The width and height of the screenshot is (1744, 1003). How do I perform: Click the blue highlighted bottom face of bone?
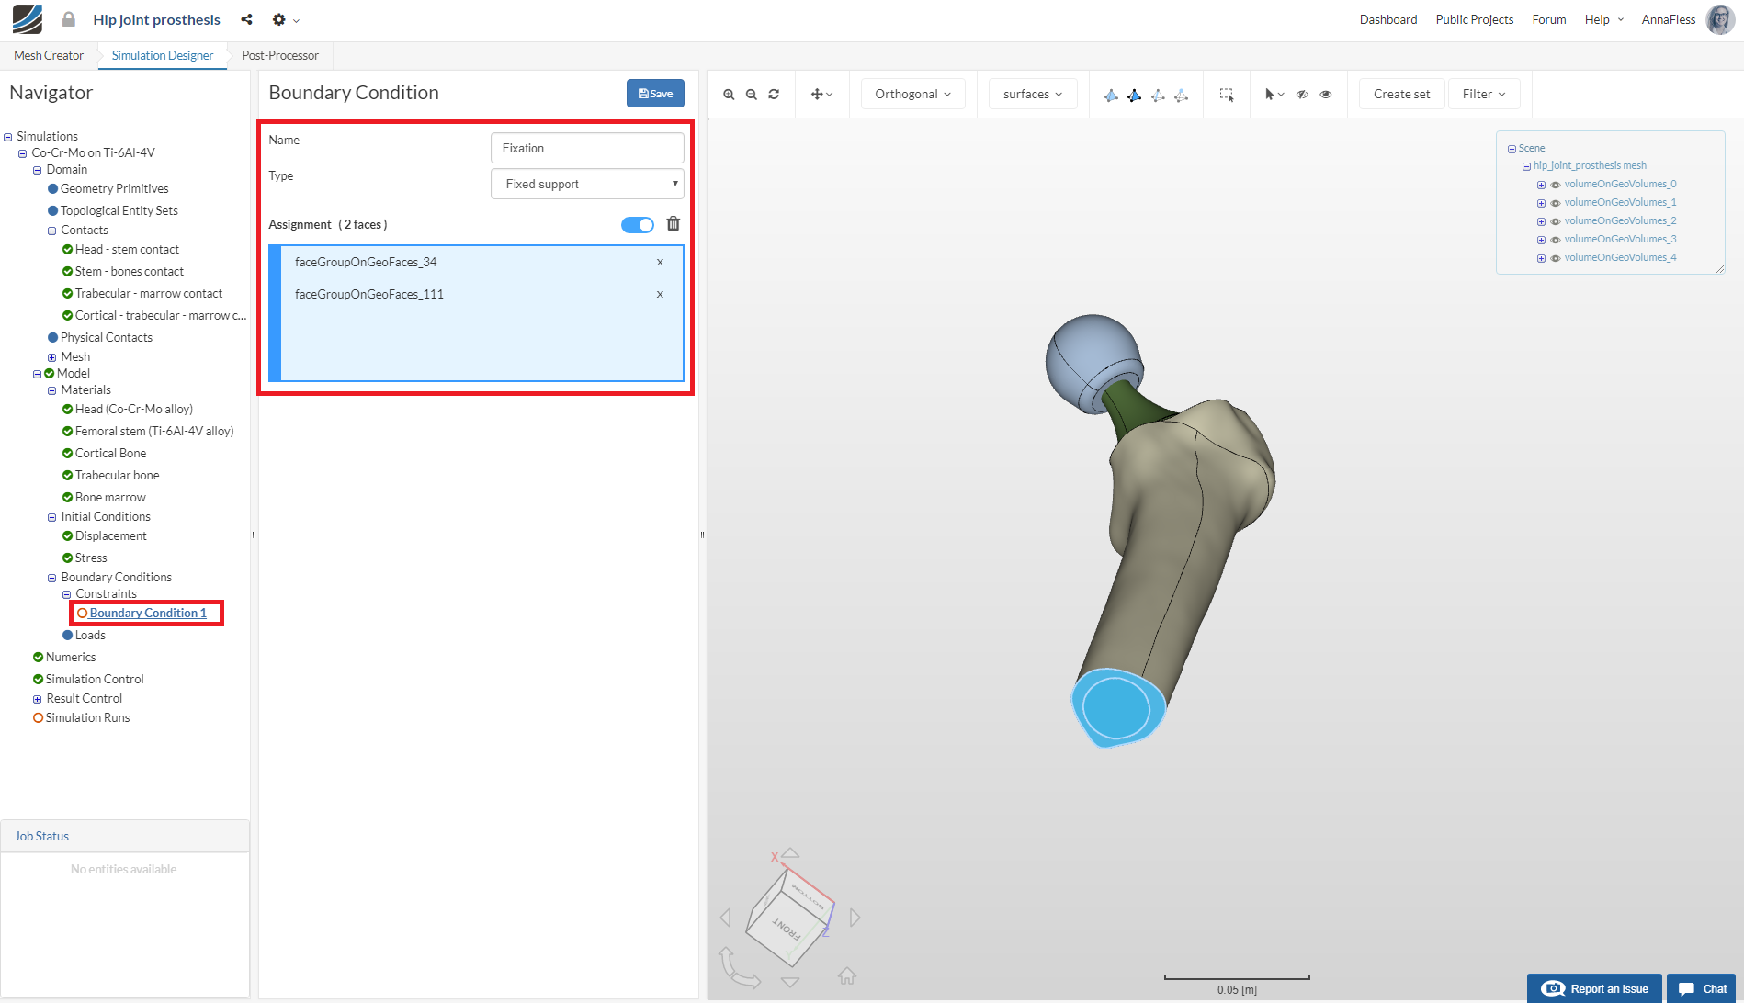pyautogui.click(x=1116, y=707)
